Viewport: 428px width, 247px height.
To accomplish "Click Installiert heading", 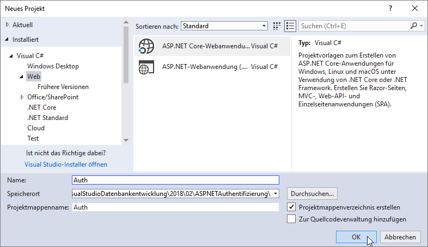I will pos(26,40).
